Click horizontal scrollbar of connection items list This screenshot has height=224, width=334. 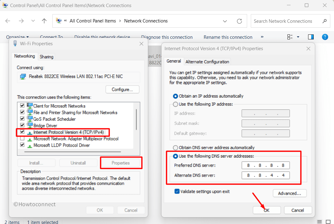pyautogui.click(x=72, y=152)
